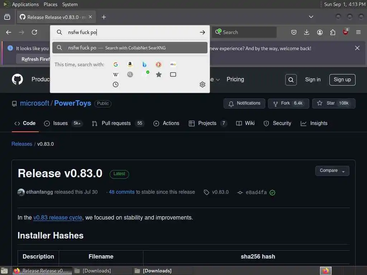
Task: Dismiss the Firefox refresh notification bar
Action: tap(357, 48)
